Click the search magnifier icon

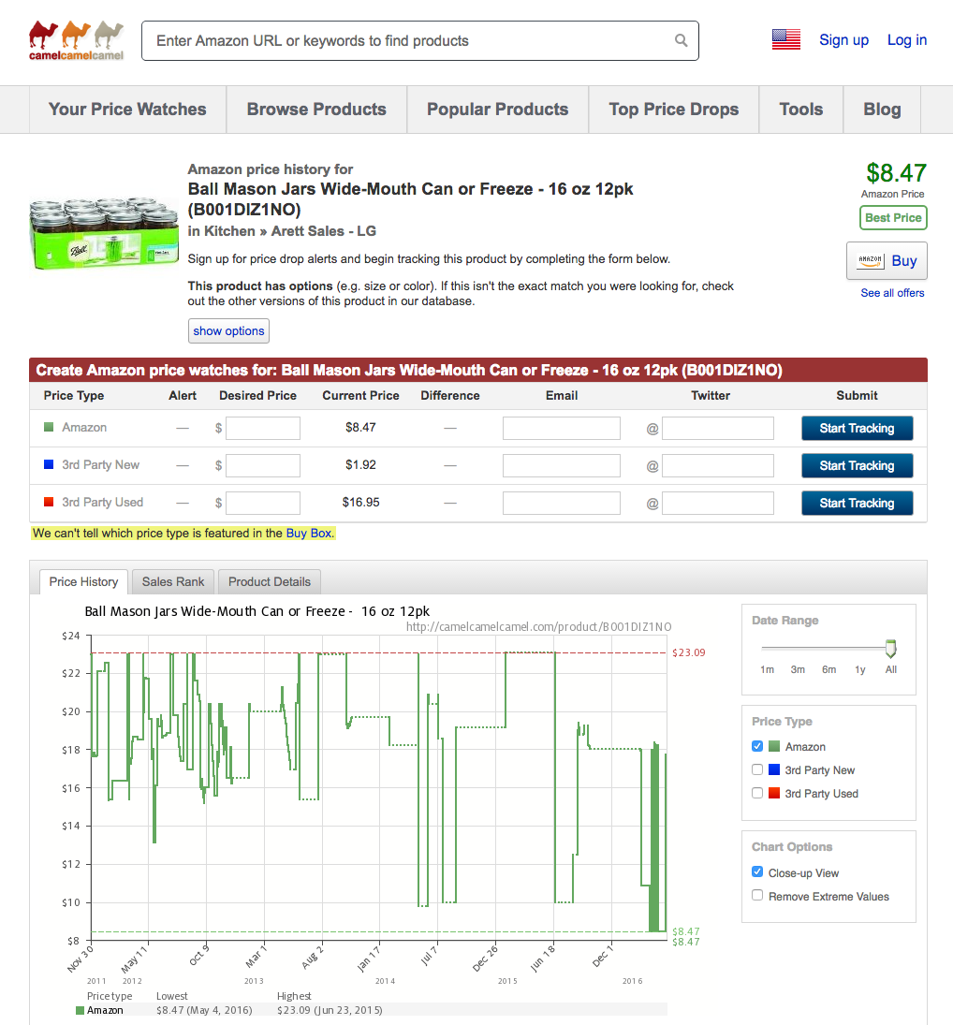682,40
